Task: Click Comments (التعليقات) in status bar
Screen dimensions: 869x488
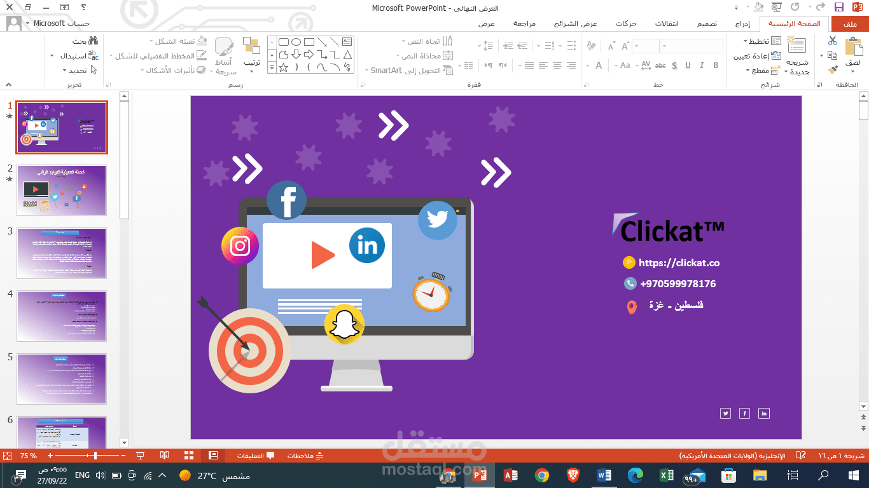Action: 256,456
